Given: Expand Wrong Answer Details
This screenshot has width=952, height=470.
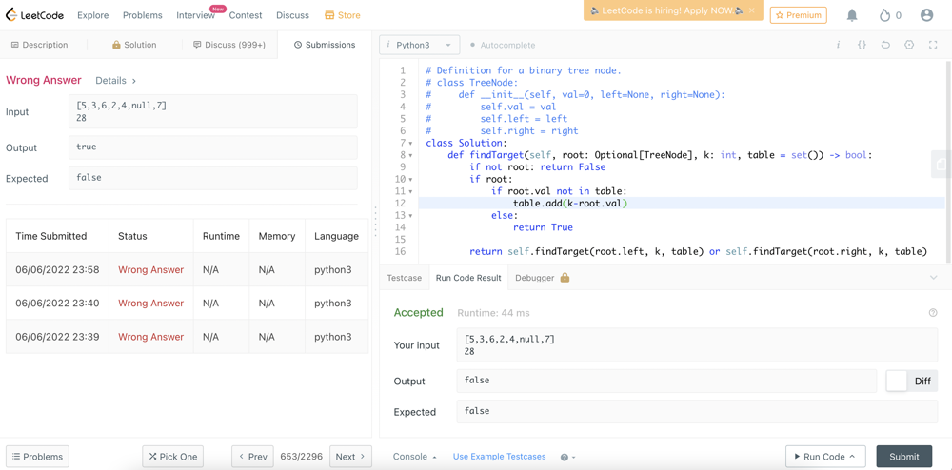Looking at the screenshot, I should 116,81.
